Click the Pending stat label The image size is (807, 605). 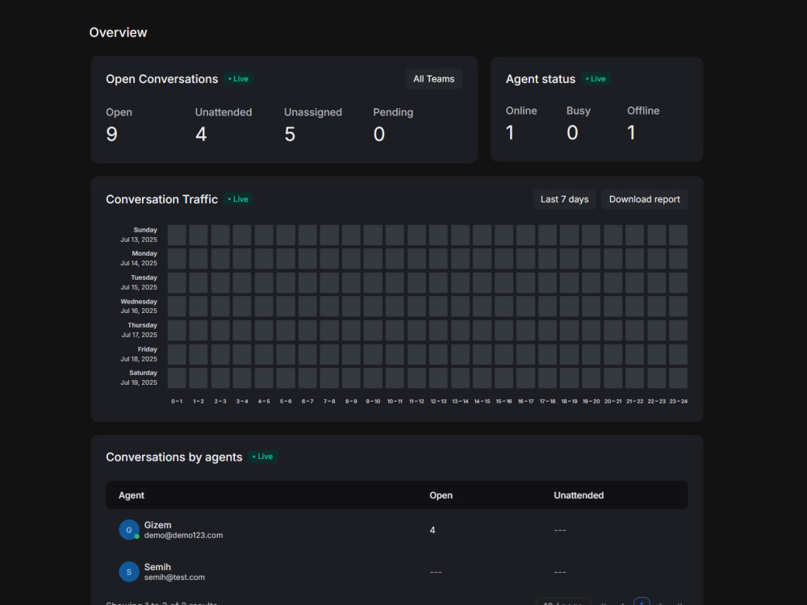point(393,112)
